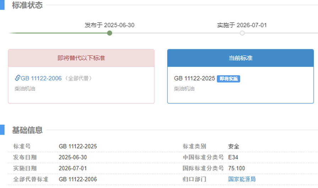Click the （全部代替） label next to GB 11122-2006
Screen dimensions: 318x188
click(x=81, y=78)
